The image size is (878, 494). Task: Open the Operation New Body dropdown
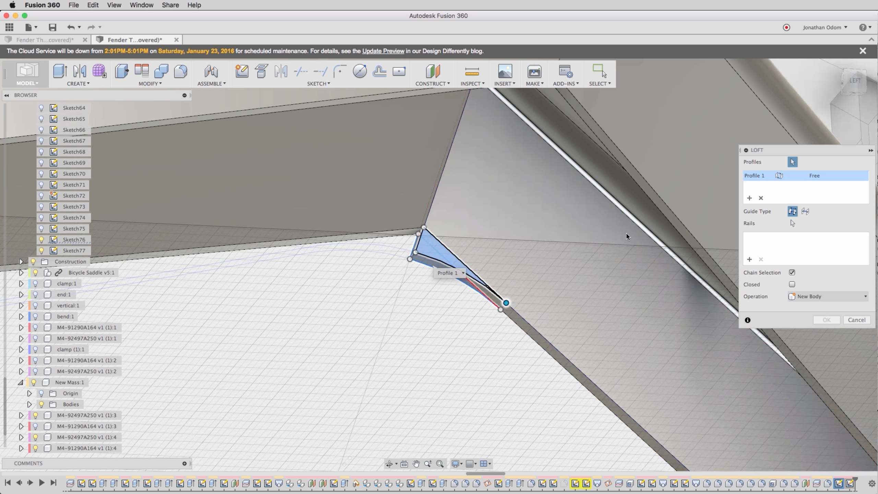[828, 296]
